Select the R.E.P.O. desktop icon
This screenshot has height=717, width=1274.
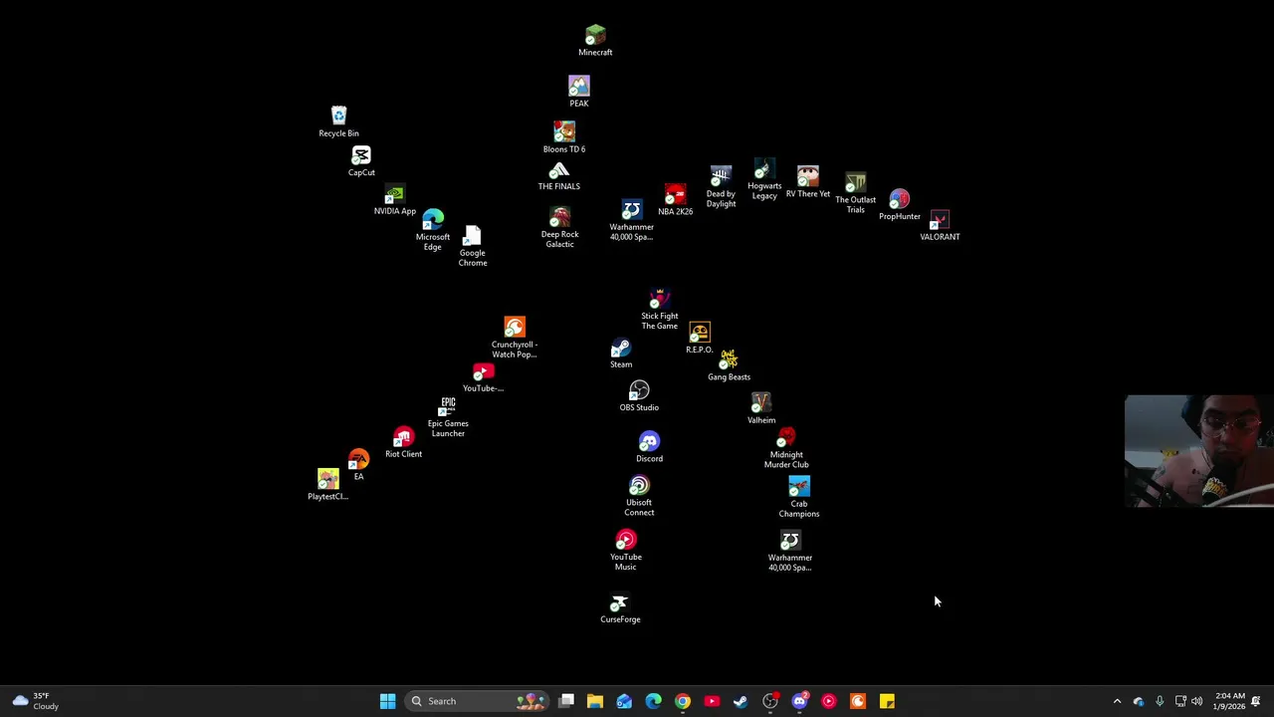(x=700, y=339)
